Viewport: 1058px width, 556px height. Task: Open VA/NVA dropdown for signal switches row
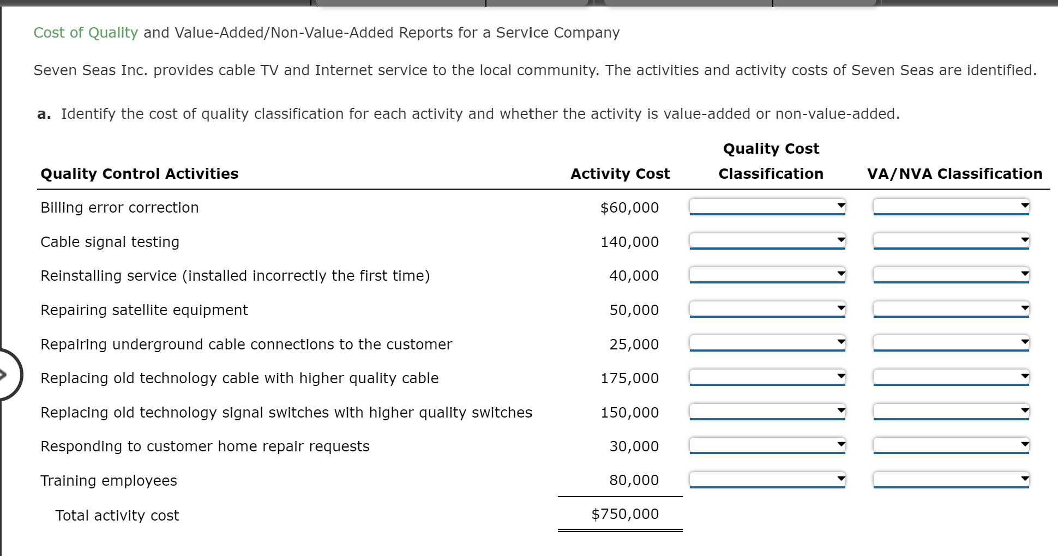(951, 412)
